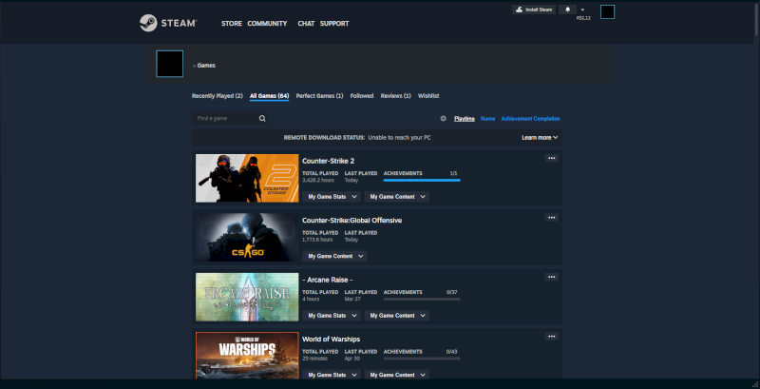Open the three-dot menu for Counter-Strike 2
Viewport: 760px width, 389px height.
pyautogui.click(x=552, y=158)
